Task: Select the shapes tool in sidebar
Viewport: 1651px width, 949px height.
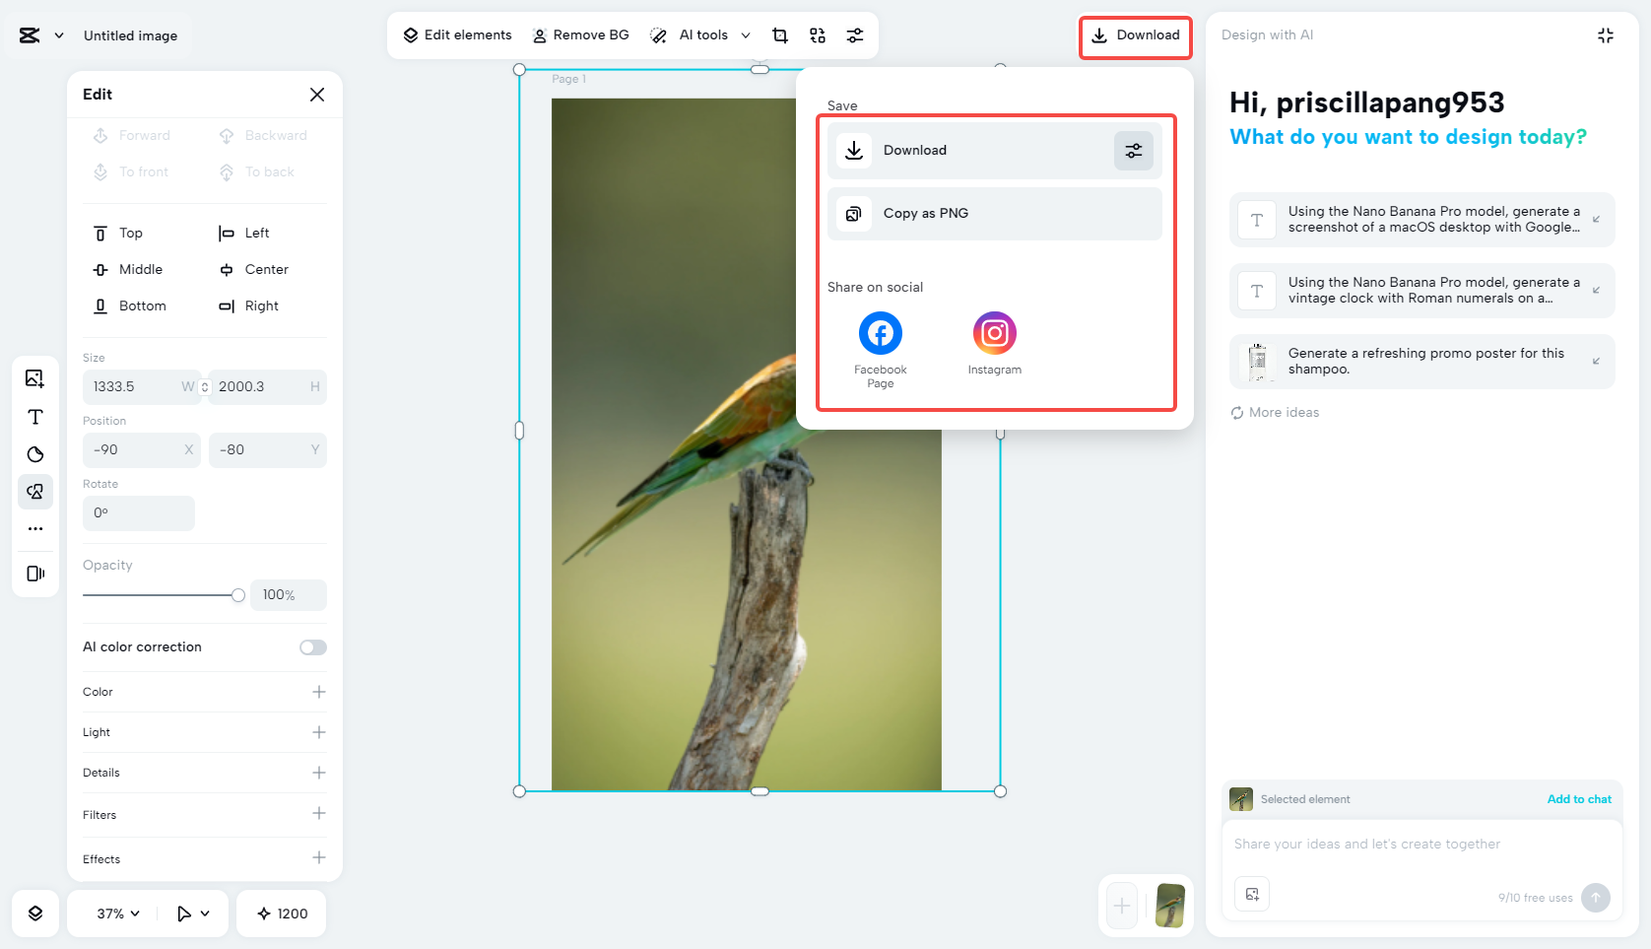Action: [35, 492]
